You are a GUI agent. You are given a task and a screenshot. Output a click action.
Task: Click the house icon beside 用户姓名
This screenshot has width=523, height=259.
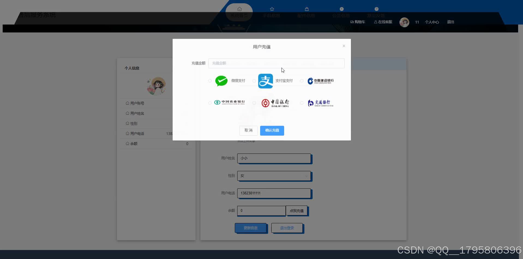tap(127, 113)
